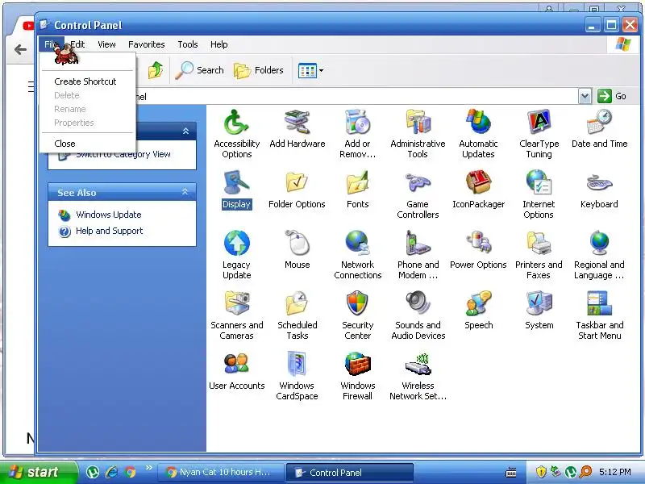Open the Edit menu
645x484 pixels.
click(x=77, y=44)
